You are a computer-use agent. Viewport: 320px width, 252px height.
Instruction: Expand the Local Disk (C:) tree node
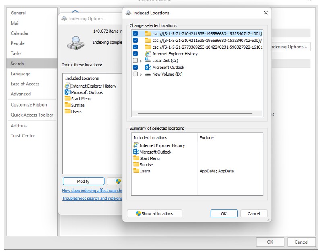[140, 61]
